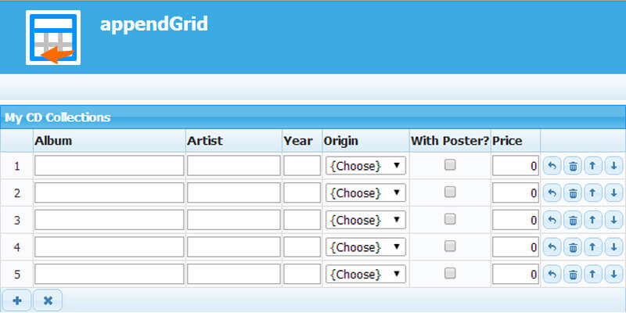Remove row 4 with the trash icon
Screen dimensions: 626x313
(x=573, y=247)
